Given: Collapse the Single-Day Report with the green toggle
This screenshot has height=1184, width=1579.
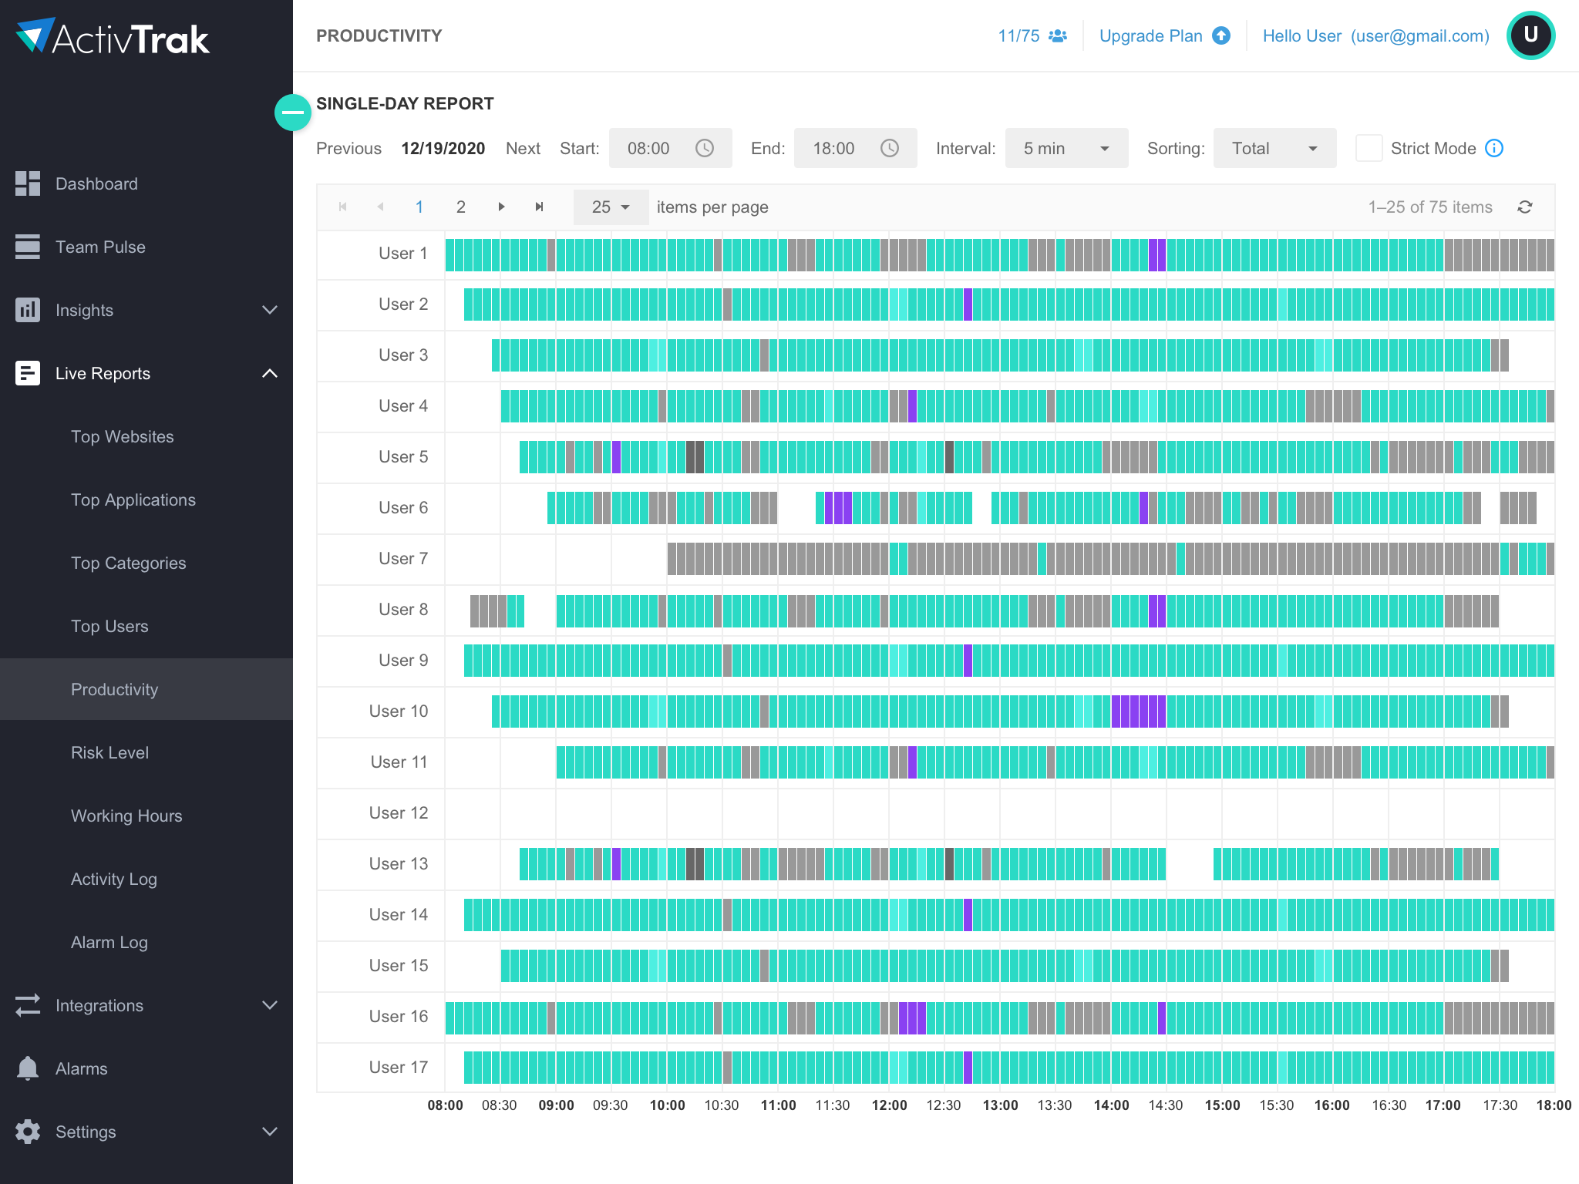Looking at the screenshot, I should [293, 113].
